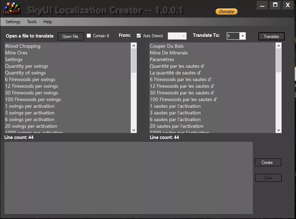Screen dimensions: 296x219
Task: Close the SkyUI Localization Creator window
Action: pyautogui.click(x=288, y=5)
